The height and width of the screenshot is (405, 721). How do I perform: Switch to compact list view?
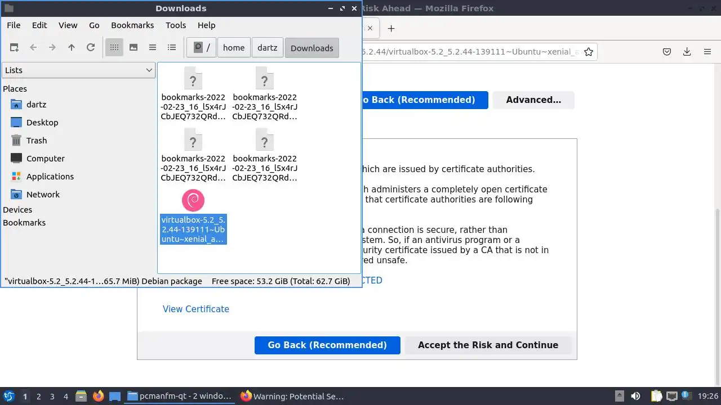pyautogui.click(x=153, y=48)
